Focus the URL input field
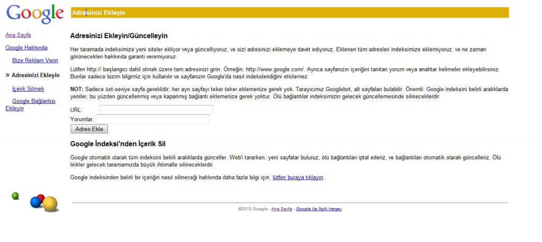Screen dimensions: 542x242 [x=156, y=110]
